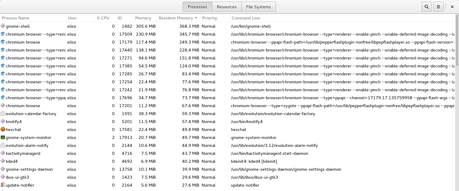Close the System Monitor window

click(x=452, y=7)
